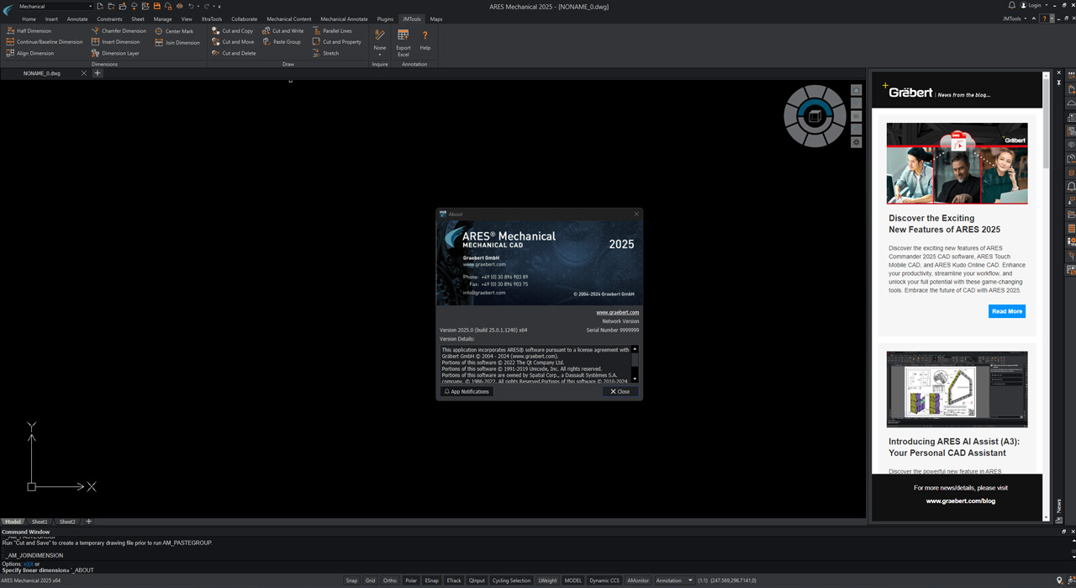Open the Export Excel tool
Screen dimensions: 1076x588
[x=403, y=40]
